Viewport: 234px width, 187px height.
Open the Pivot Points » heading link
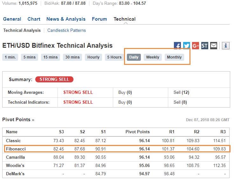[18, 120]
